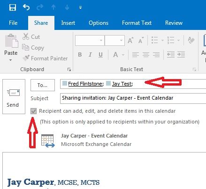
Task: Switch to the Insert ribbon tab
Action: [x=68, y=23]
